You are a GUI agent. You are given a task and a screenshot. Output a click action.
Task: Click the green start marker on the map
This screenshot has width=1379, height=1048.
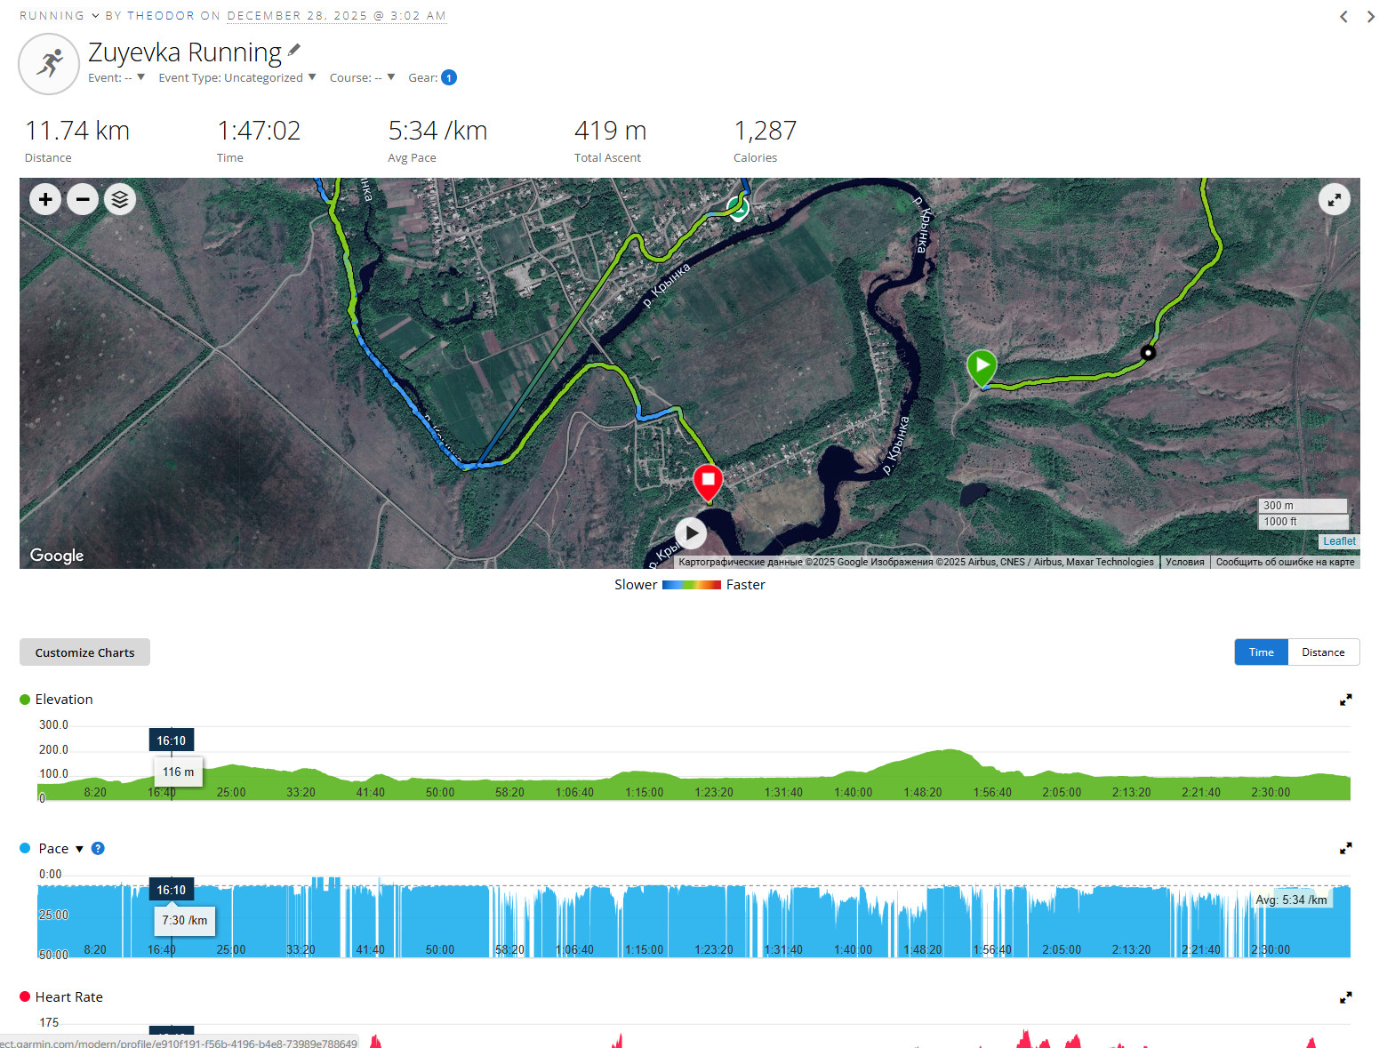(x=982, y=368)
